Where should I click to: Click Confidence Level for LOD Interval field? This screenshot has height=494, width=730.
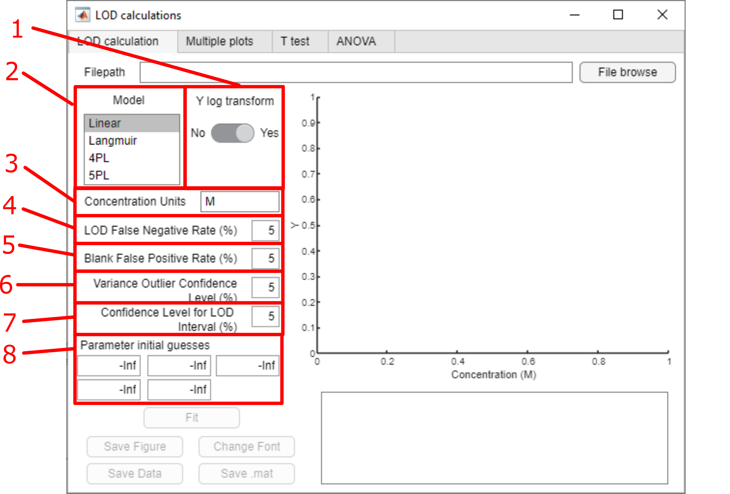click(x=265, y=316)
